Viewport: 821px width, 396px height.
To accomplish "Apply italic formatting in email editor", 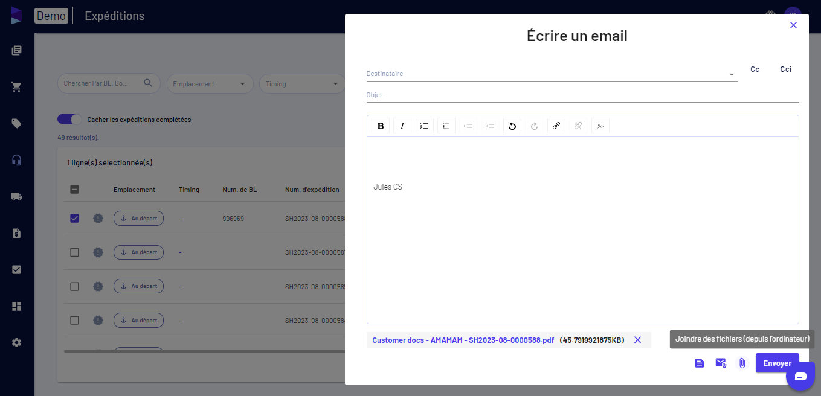I will coord(402,126).
